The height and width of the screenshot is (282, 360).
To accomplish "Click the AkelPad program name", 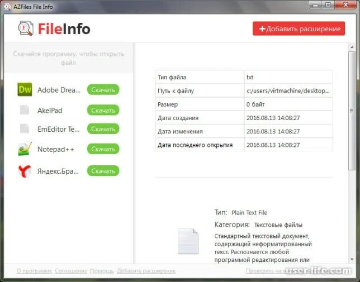I will click(x=50, y=111).
